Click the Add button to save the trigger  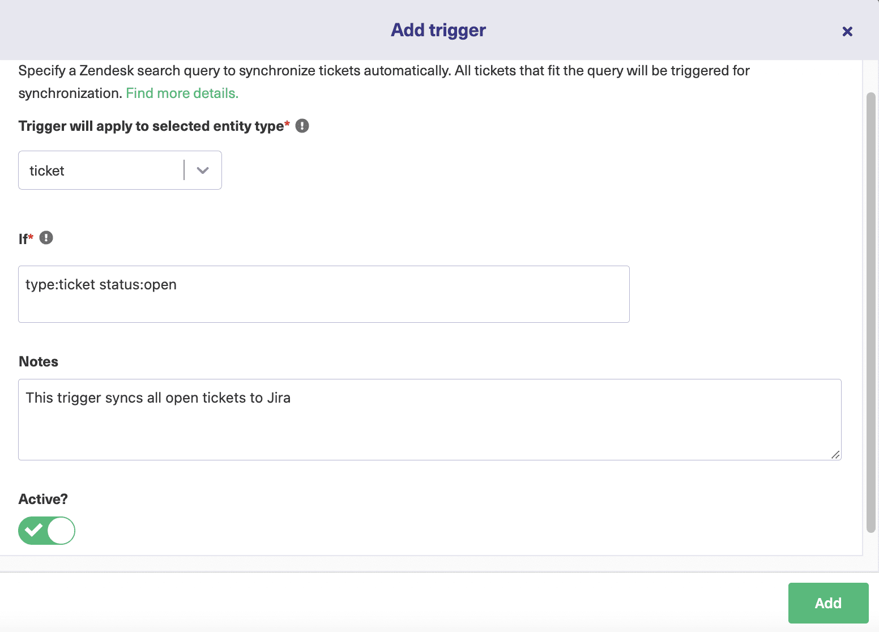pos(828,603)
